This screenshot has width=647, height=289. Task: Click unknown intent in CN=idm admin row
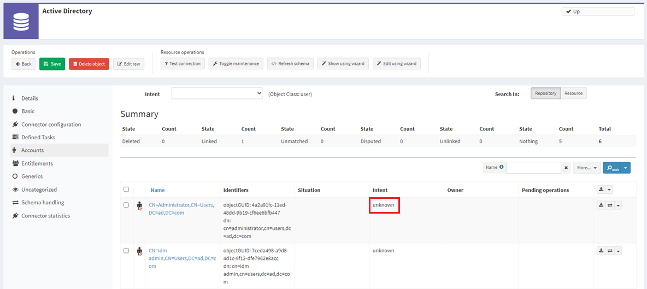tap(383, 251)
